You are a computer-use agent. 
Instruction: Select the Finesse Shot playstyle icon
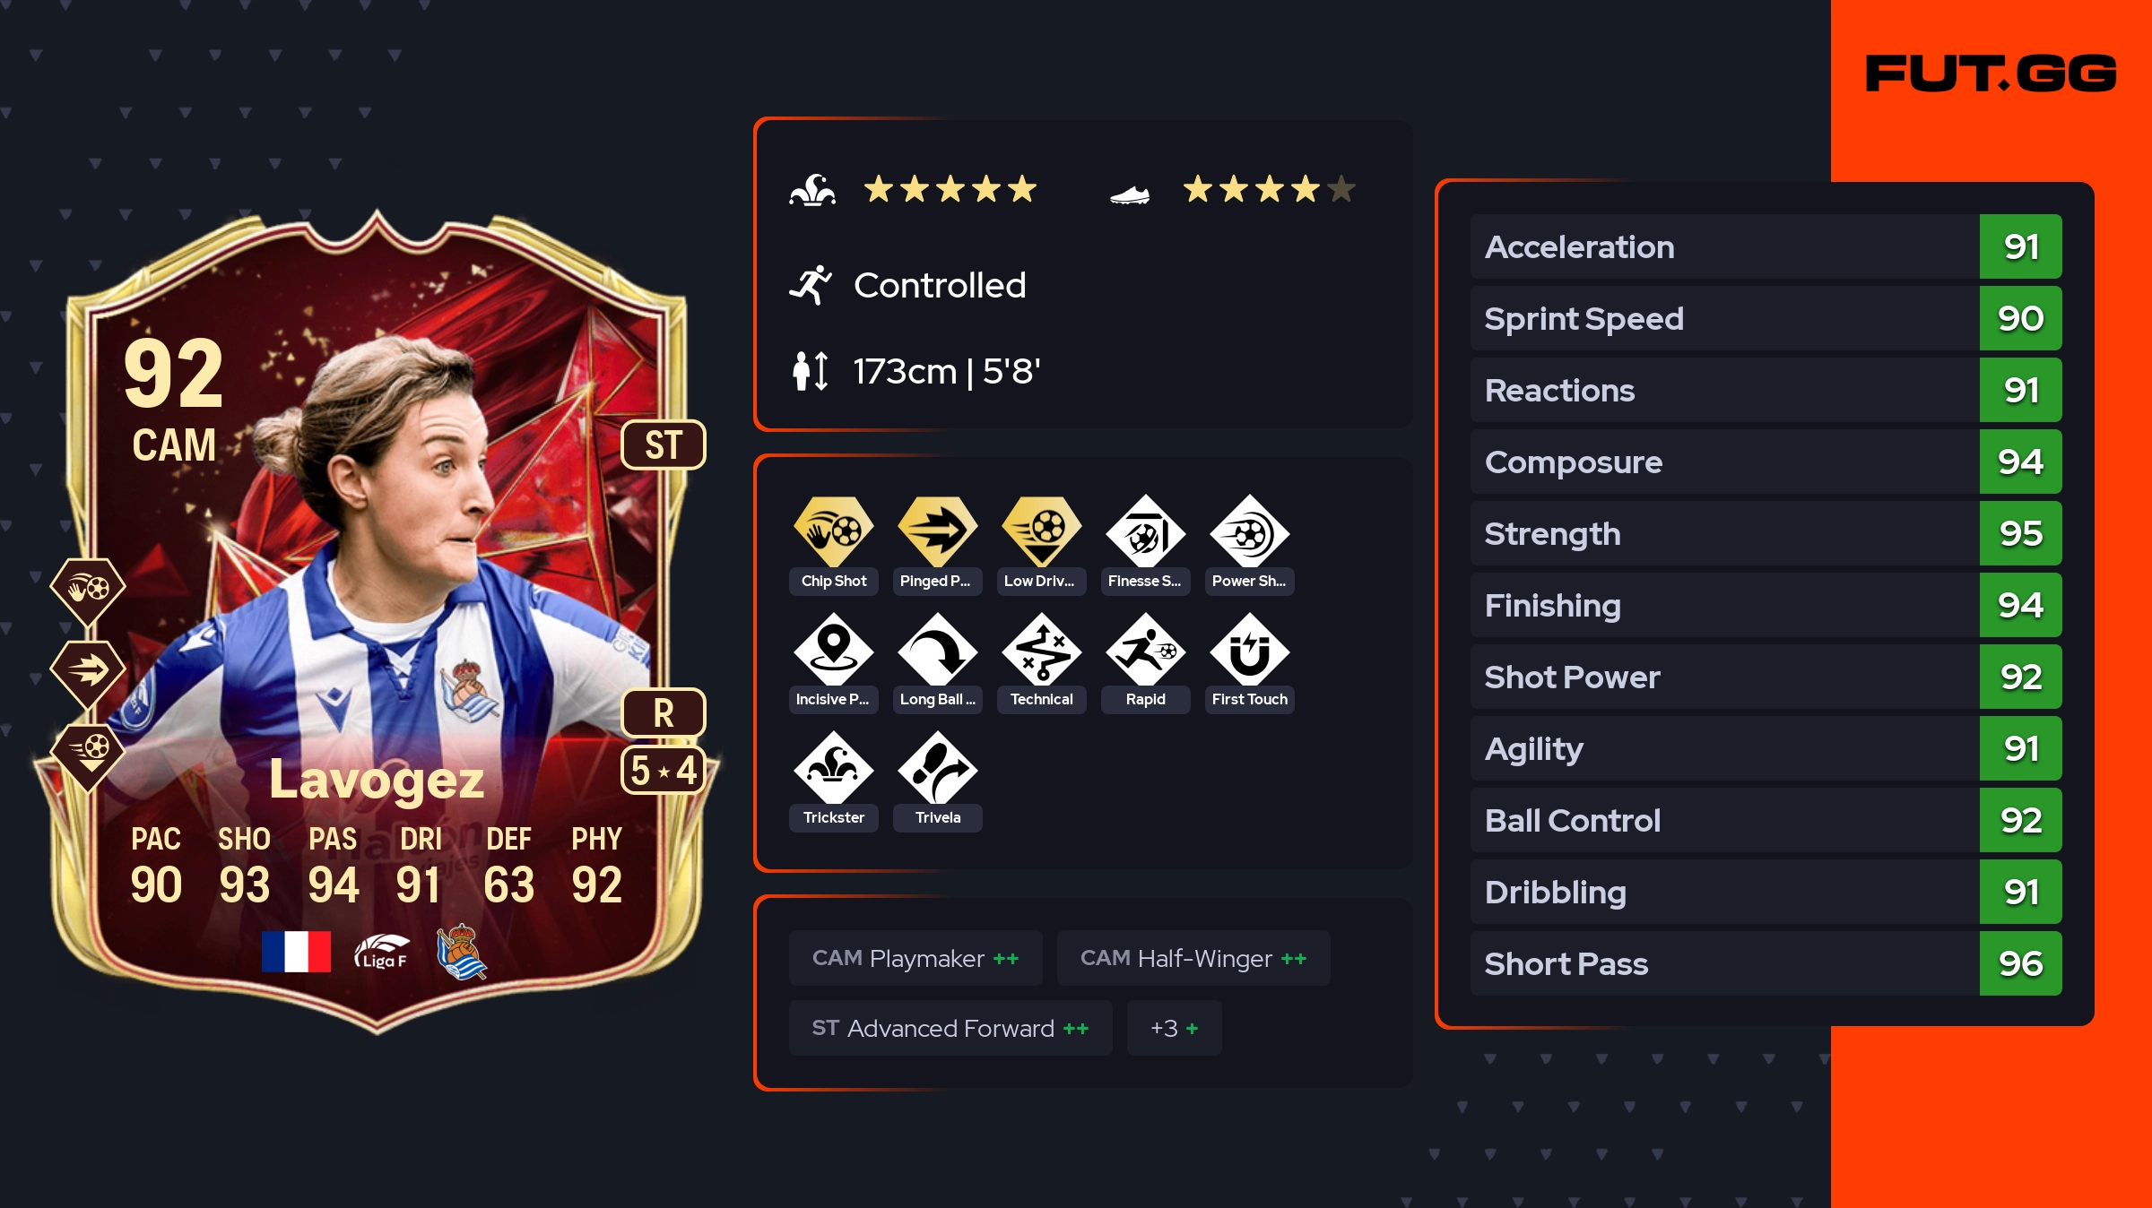coord(1145,531)
